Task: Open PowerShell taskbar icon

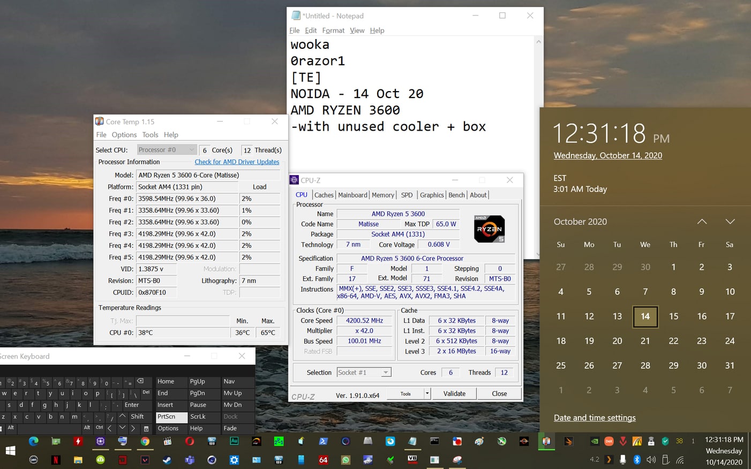Action: tap(323, 442)
